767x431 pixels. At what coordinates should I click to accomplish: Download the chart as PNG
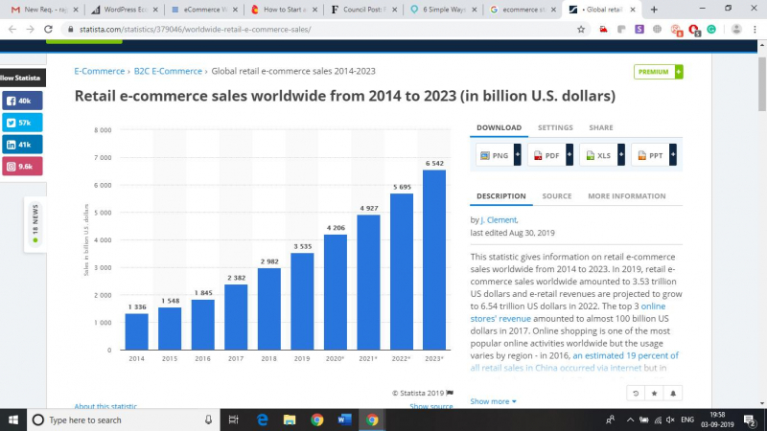point(495,155)
